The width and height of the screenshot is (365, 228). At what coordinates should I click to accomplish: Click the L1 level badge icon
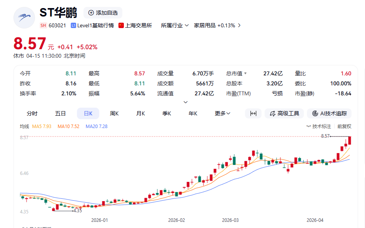click(x=73, y=25)
